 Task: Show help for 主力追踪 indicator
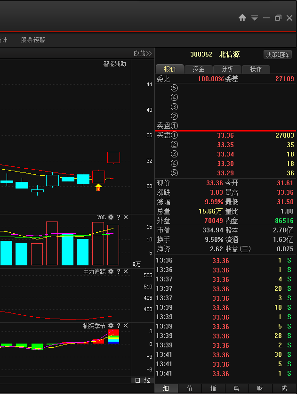pyautogui.click(x=119, y=271)
